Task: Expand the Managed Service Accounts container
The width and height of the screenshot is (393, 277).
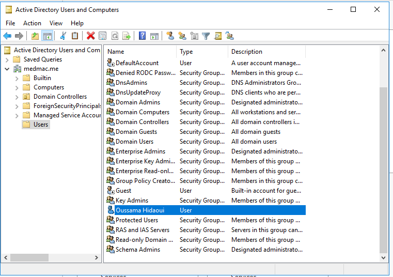Action: (x=17, y=116)
